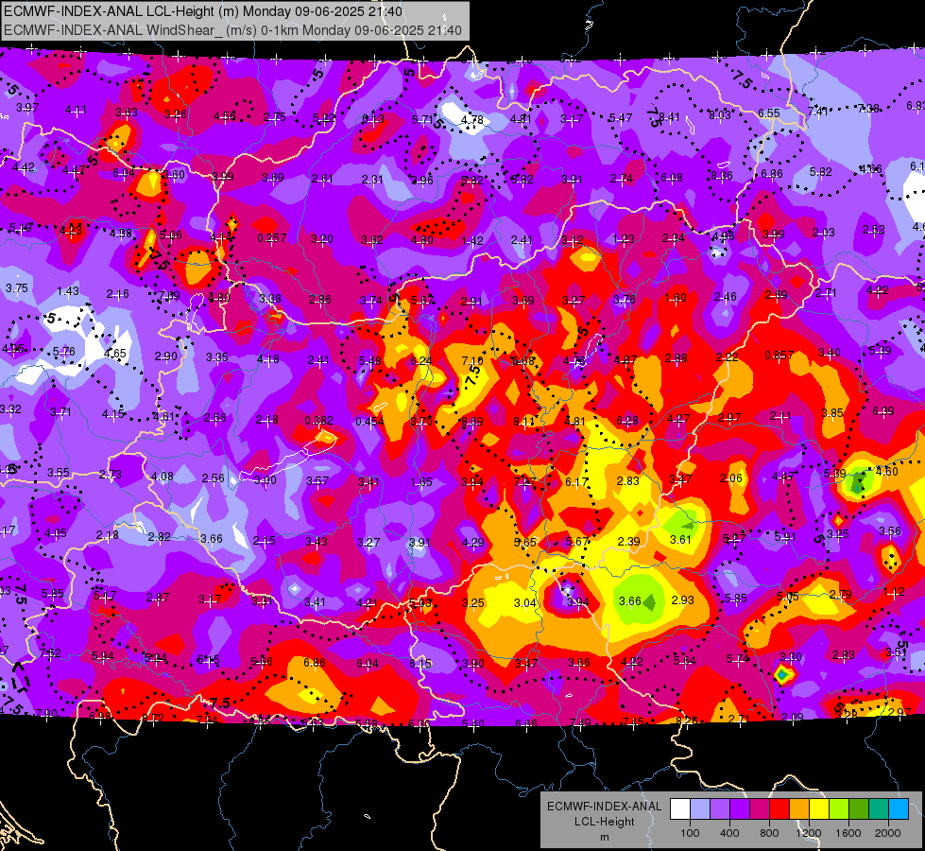Click the wind shear value 6.24
Screen dimensions: 925x851
pos(421,360)
